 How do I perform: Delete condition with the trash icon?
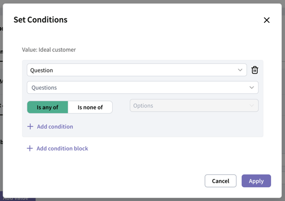point(255,70)
